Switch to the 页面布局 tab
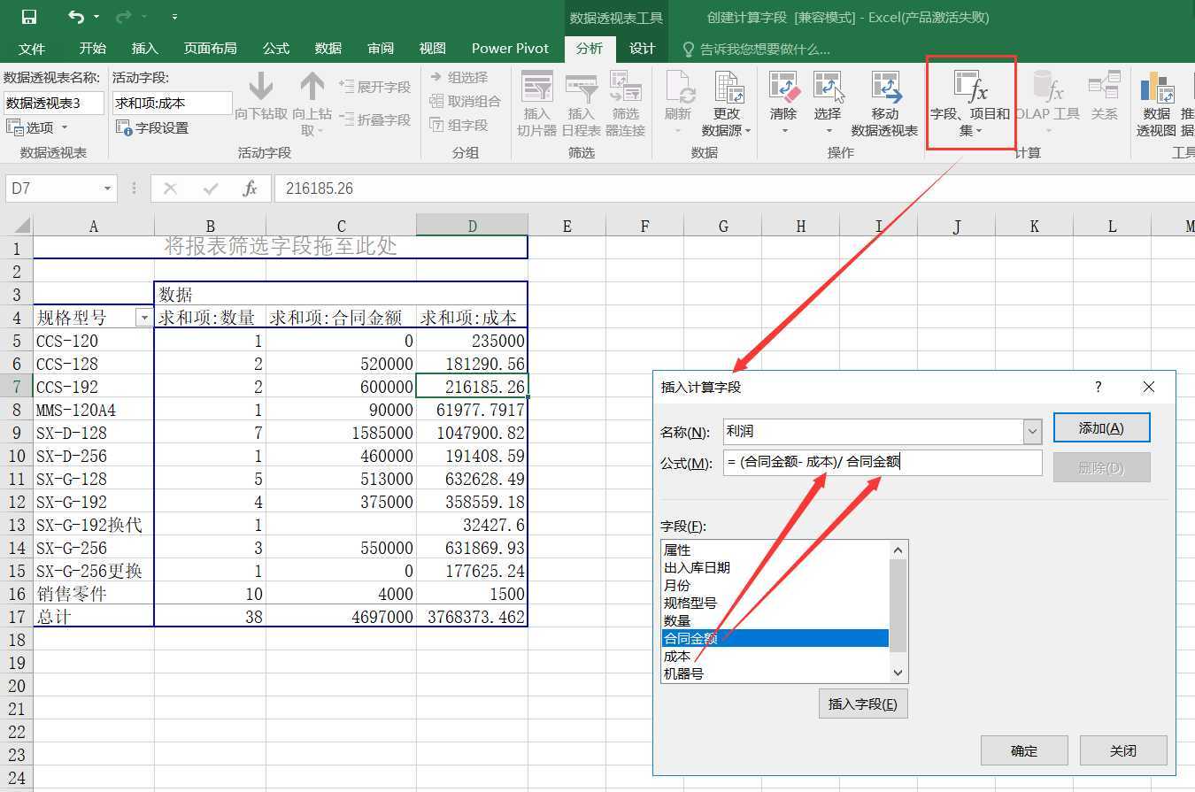Viewport: 1195px width, 792px height. pos(210,49)
